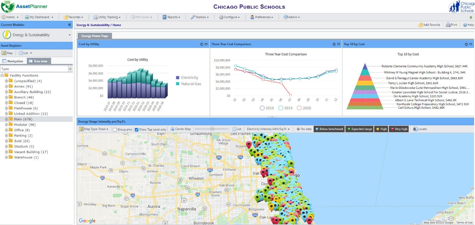475x225 pixels.
Task: Toggle the High intensity filter
Action: coord(381,129)
